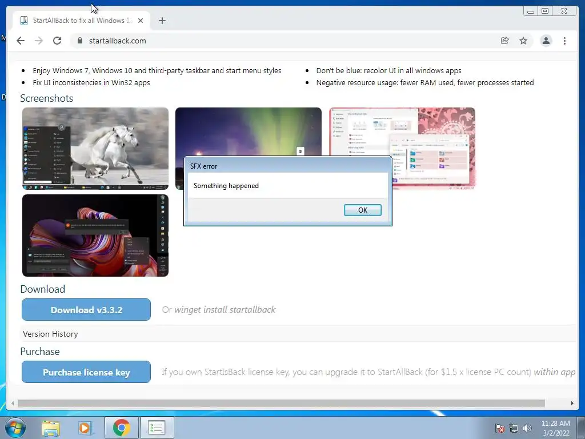Screen dimensions: 585x439
Task: Bookmark this page with the star icon
Action: tap(523, 41)
